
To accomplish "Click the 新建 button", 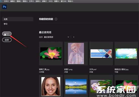I will pos(7,34).
